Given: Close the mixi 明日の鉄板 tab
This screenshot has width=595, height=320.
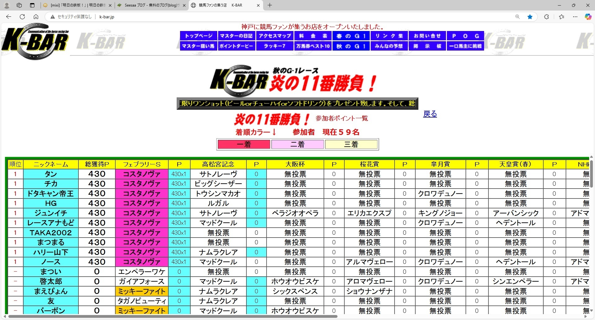Looking at the screenshot, I should coord(110,5).
